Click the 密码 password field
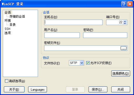Image resolution: width=134 pixels, height=95 pixels. tap(105, 35)
